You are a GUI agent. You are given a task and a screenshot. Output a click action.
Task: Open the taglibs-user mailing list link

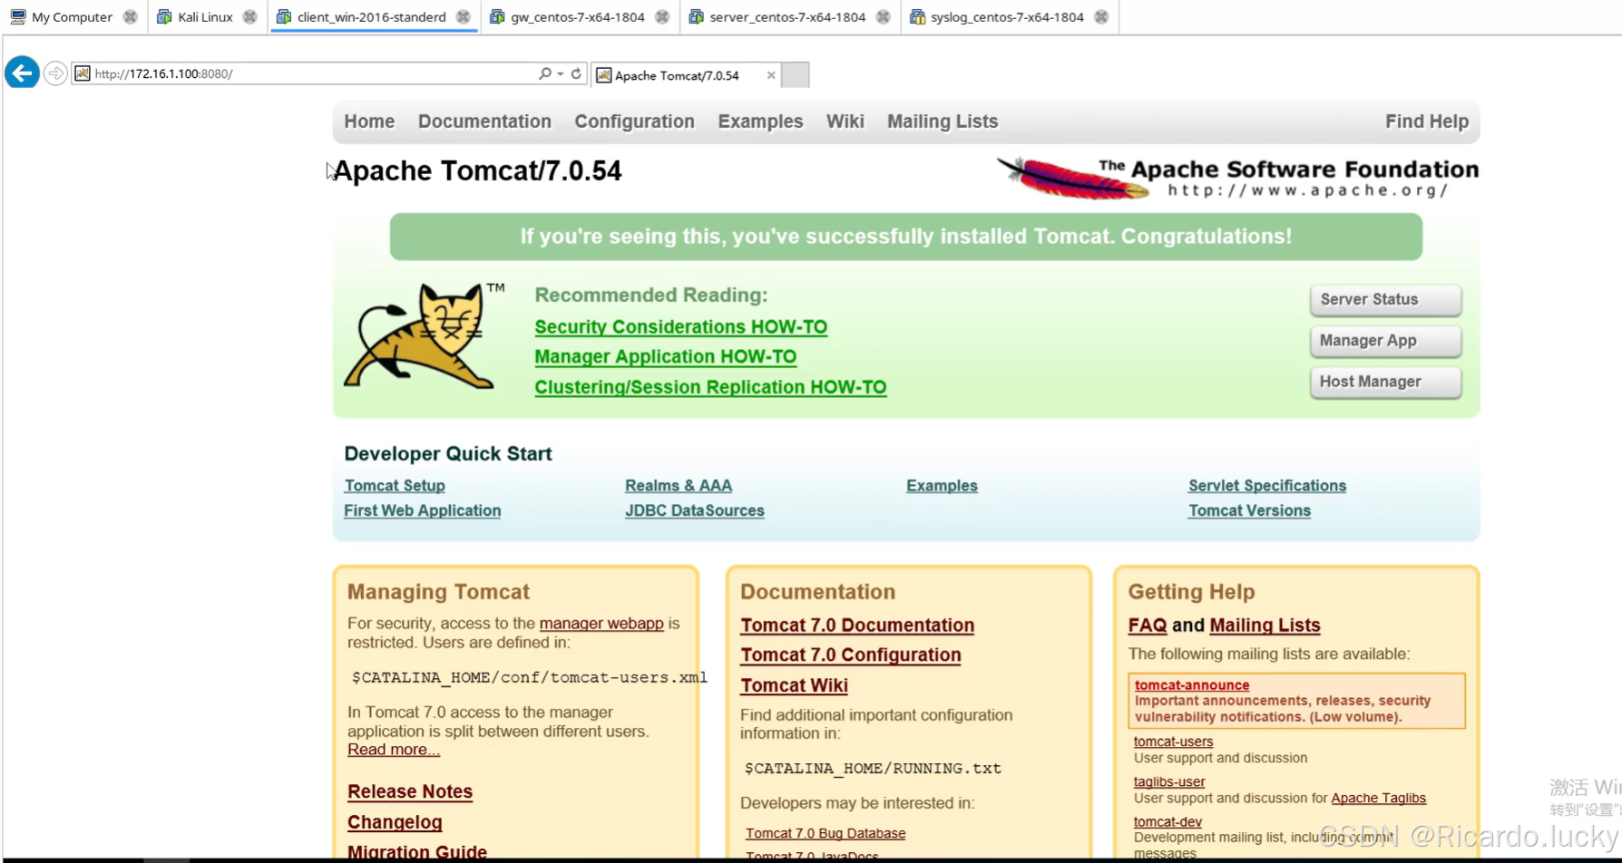pos(1169,781)
